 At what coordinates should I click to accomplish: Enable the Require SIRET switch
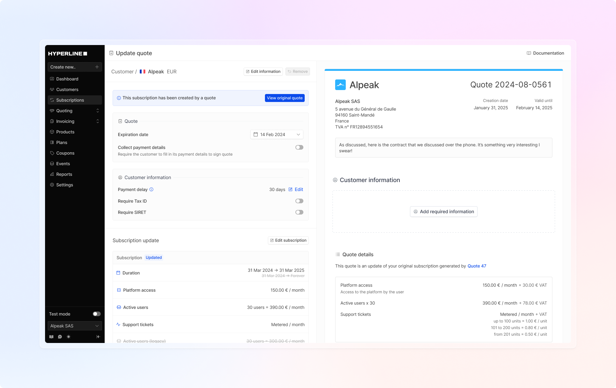(x=299, y=212)
